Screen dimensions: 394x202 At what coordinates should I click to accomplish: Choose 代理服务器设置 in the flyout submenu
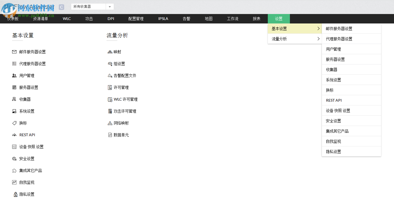(x=351, y=39)
